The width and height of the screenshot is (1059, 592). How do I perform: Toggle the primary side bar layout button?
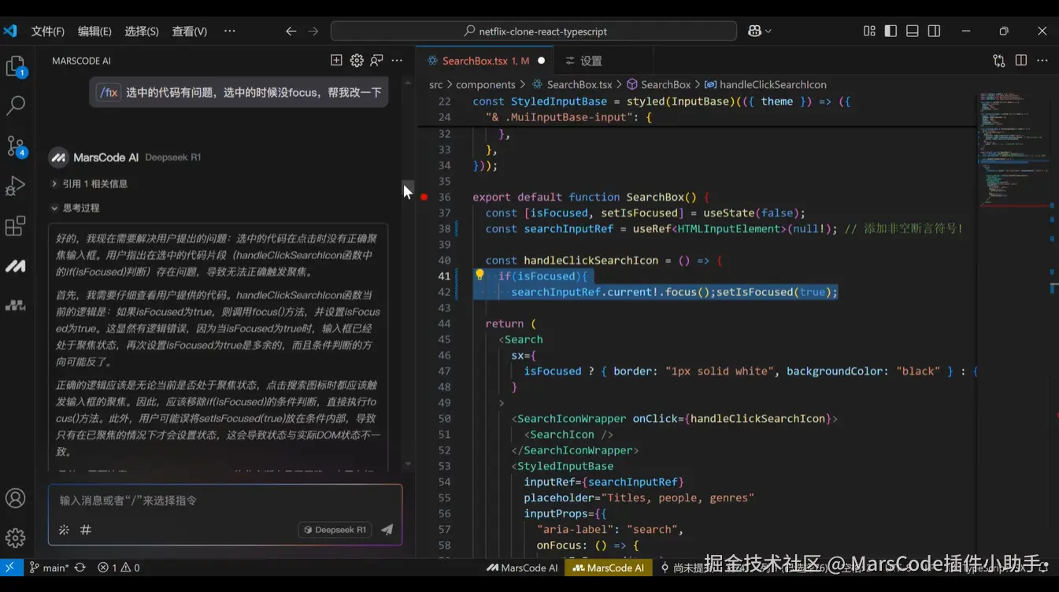click(891, 31)
